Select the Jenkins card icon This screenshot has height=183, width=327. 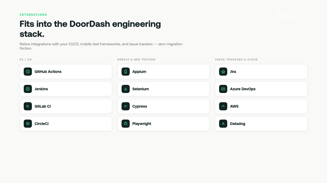click(x=28, y=89)
